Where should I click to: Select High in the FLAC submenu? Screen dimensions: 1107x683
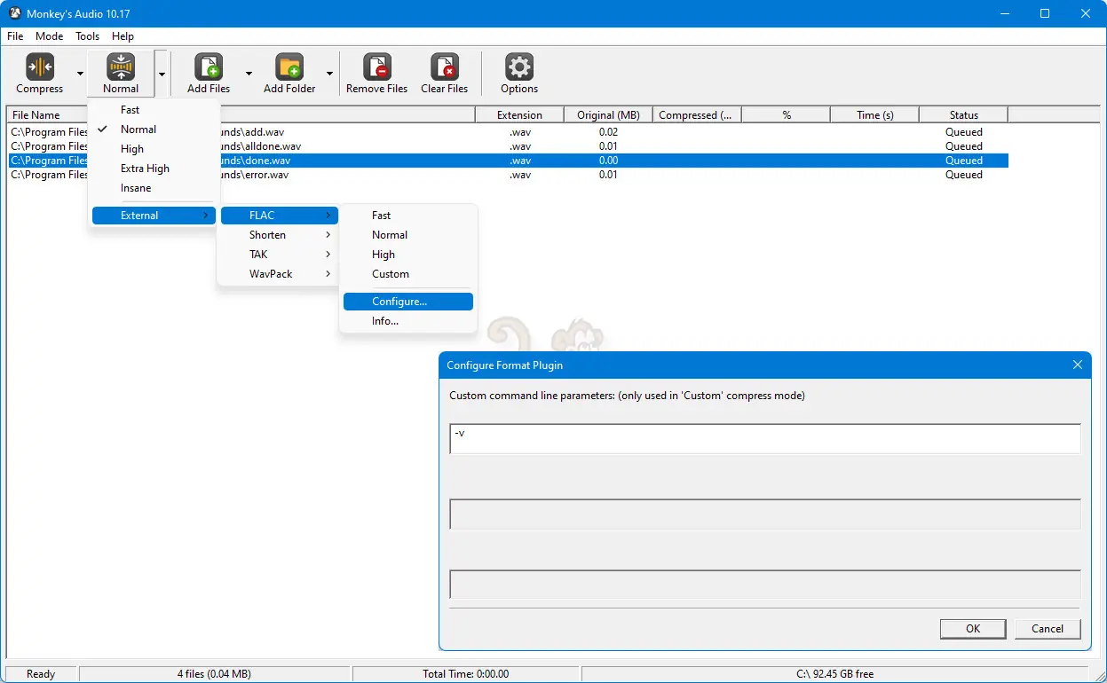coord(408,255)
